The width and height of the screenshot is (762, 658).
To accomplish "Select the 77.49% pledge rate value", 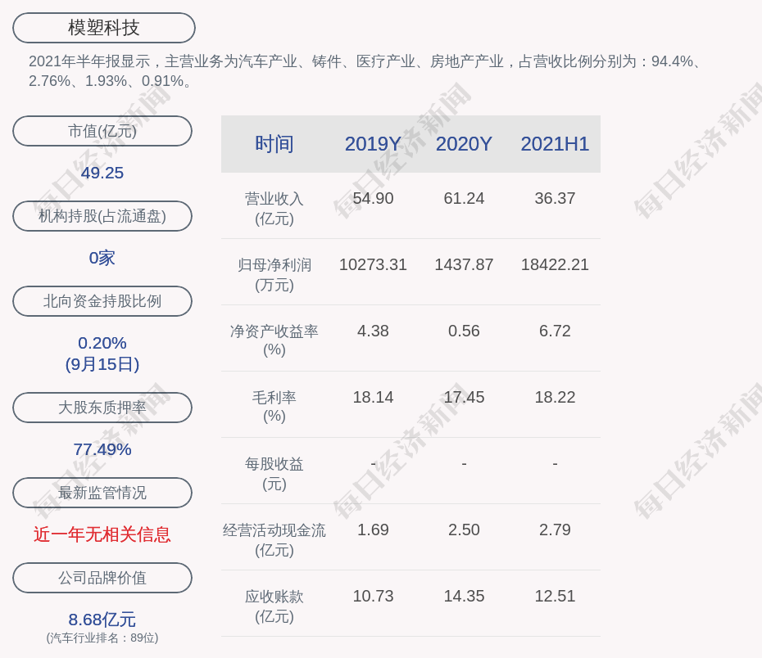I will (102, 449).
